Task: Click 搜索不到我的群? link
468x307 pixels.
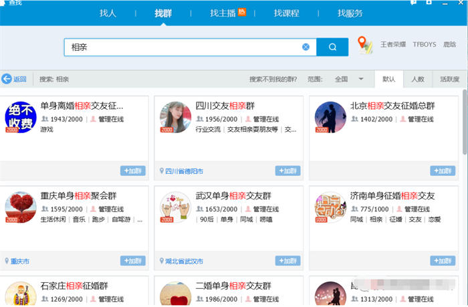Action: click(273, 79)
